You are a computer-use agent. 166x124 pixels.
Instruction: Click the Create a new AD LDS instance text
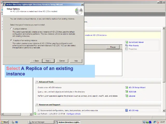click(x=50, y=88)
